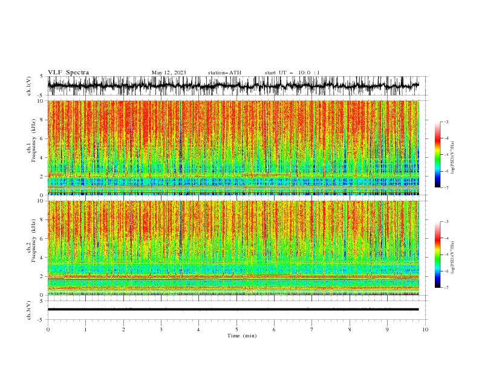Click the "4" kHz tick on ch.1 frequency axis

(x=42, y=158)
